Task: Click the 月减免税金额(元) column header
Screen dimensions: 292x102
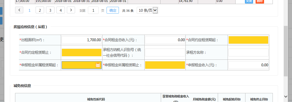Action: pyautogui.click(x=204, y=99)
